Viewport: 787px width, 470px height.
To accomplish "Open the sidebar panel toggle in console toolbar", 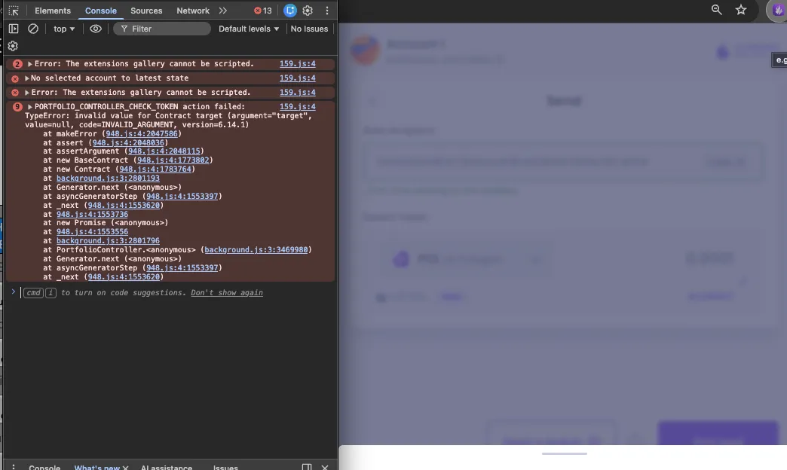I will pyautogui.click(x=13, y=28).
